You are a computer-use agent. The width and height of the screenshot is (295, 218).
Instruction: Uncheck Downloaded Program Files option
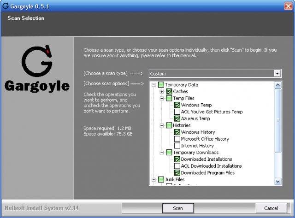(x=177, y=173)
